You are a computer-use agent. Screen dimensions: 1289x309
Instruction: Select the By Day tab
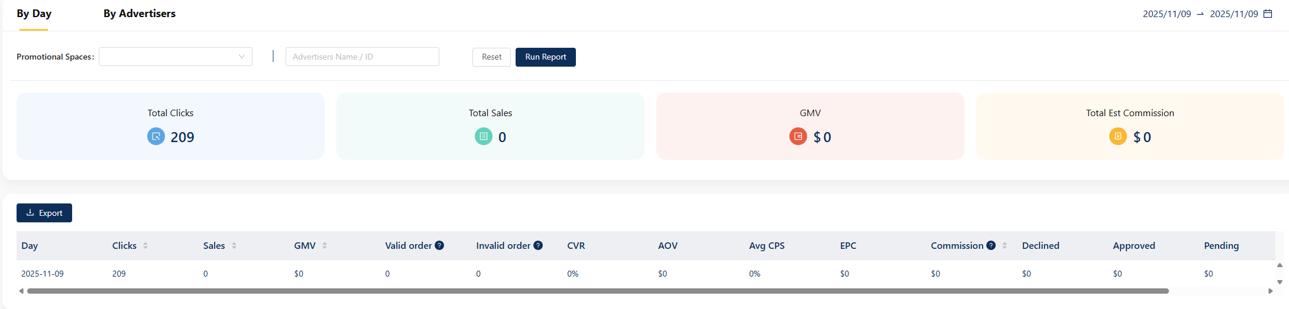click(34, 14)
